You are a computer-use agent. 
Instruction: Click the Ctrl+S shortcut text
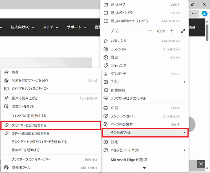pos(93,81)
